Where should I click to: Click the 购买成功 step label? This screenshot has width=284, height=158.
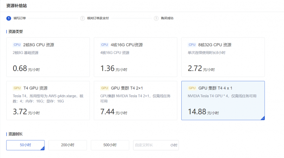pos(167,18)
